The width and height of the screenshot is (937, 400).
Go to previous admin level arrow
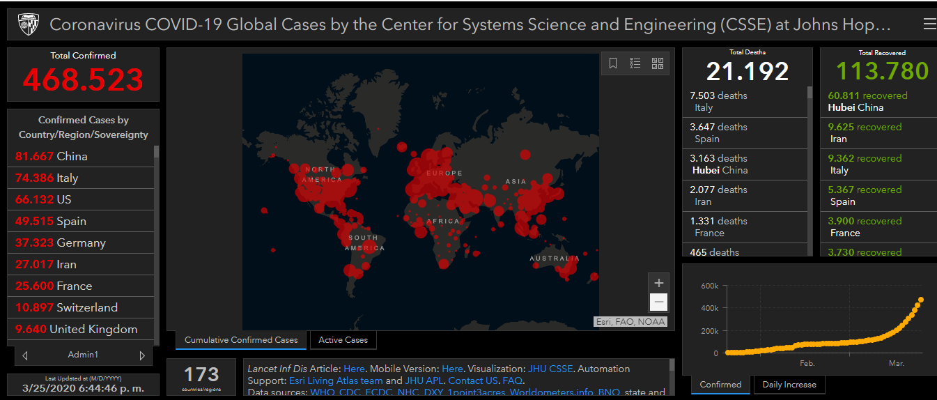(x=25, y=355)
